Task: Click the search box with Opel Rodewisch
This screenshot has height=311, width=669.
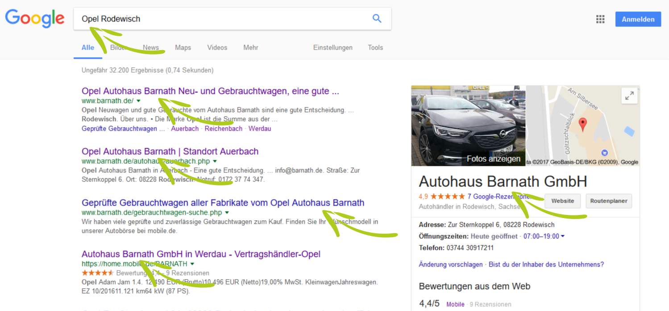Action: [233, 19]
